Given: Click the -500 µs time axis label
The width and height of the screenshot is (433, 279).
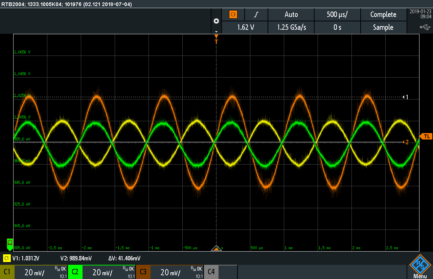Looking at the screenshot, I should pos(190,248).
